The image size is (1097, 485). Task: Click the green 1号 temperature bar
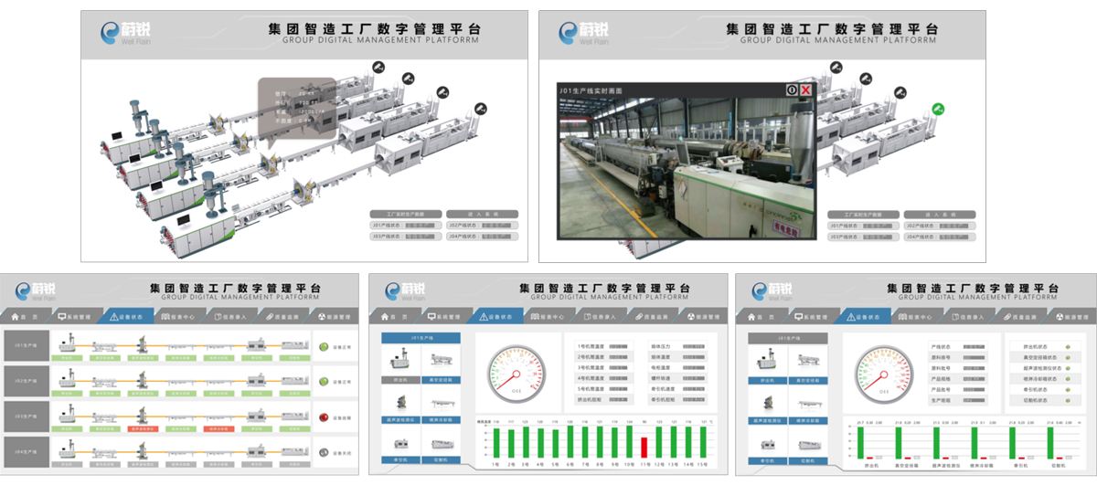tap(496, 443)
